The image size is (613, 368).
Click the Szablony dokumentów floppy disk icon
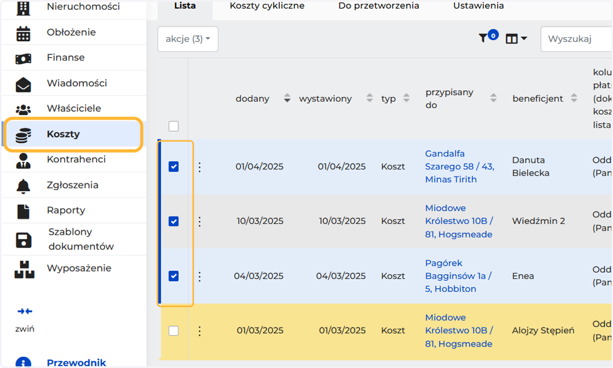23,240
